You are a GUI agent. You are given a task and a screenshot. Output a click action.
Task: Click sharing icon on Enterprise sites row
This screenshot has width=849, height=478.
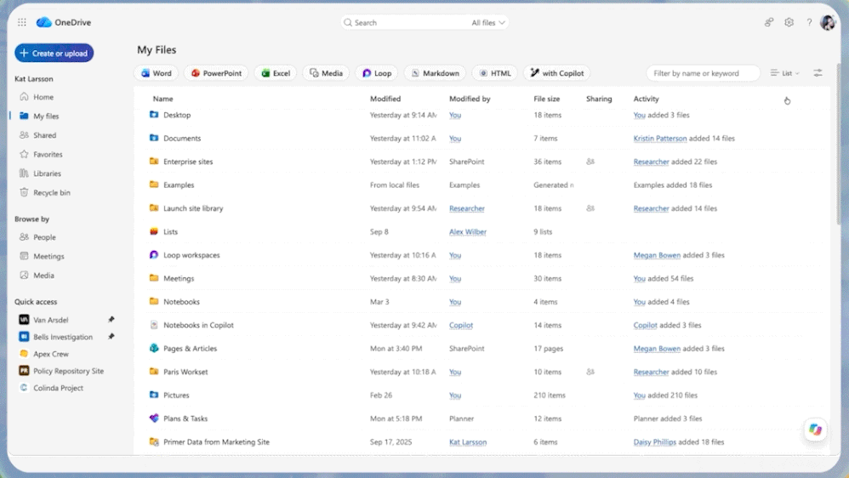[590, 162]
